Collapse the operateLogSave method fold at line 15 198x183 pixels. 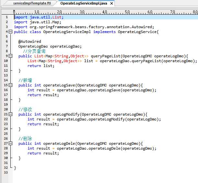[x=11, y=85]
